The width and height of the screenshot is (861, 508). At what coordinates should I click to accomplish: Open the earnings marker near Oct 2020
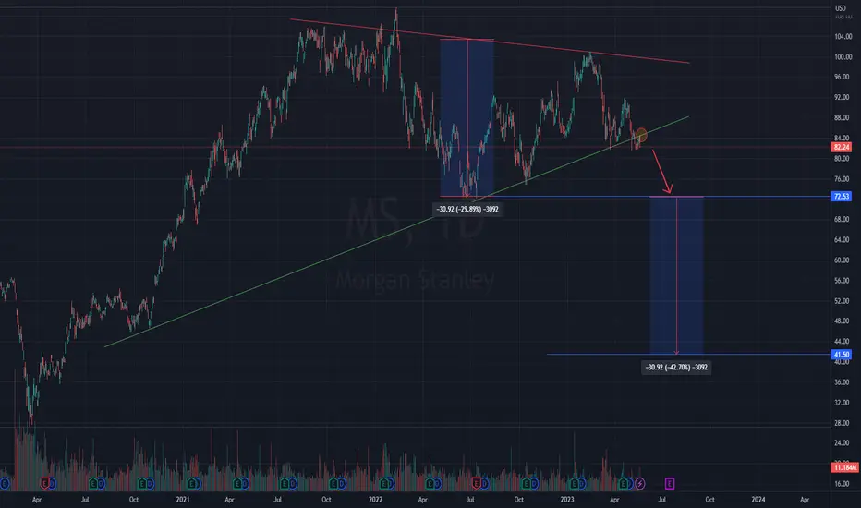(142, 483)
